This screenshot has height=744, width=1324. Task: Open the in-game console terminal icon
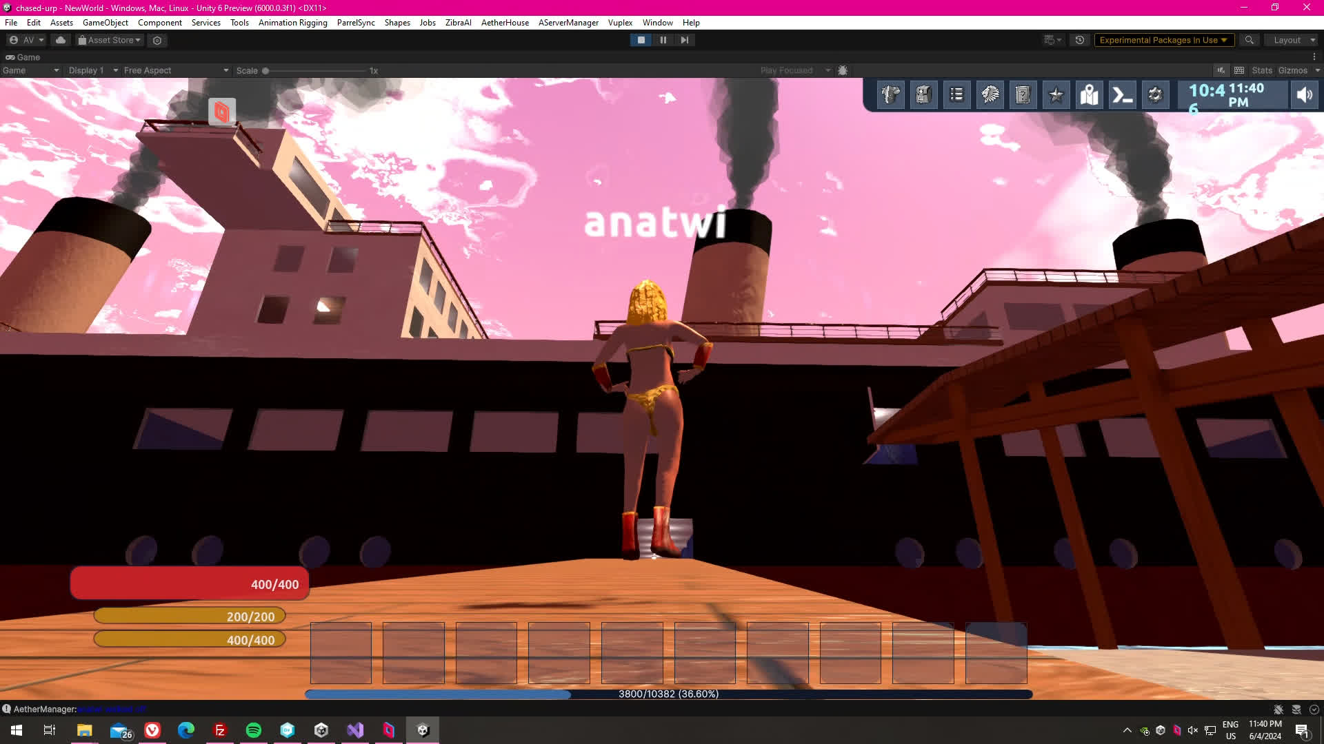coord(1122,95)
